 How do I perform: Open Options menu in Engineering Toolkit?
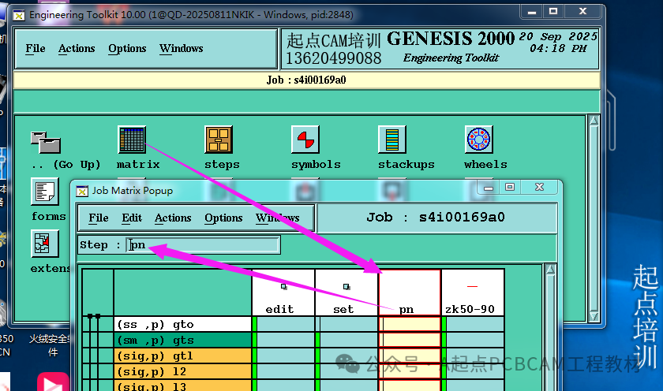(127, 49)
